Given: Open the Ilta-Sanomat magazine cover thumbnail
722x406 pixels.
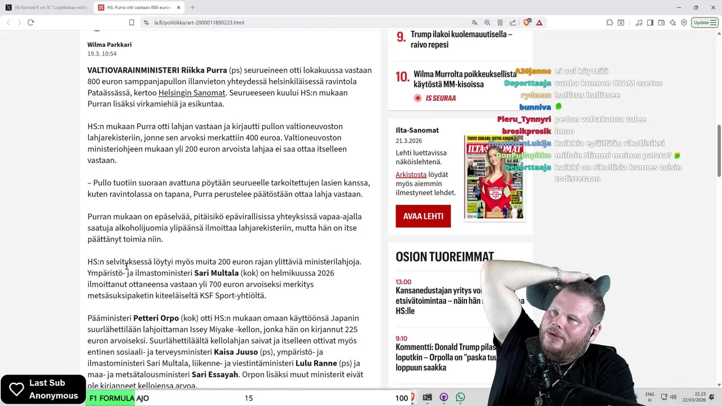Looking at the screenshot, I should [x=494, y=176].
